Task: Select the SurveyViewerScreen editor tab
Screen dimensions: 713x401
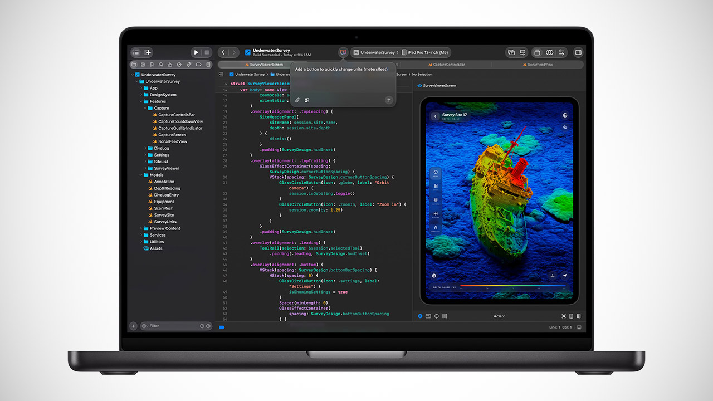Action: tap(266, 65)
